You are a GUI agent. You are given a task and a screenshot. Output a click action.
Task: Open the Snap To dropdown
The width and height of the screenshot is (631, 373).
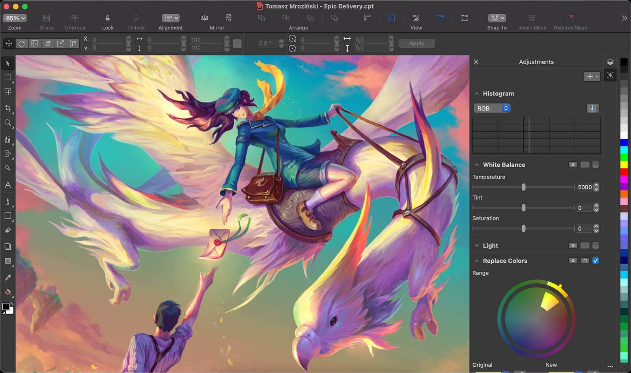click(x=497, y=18)
